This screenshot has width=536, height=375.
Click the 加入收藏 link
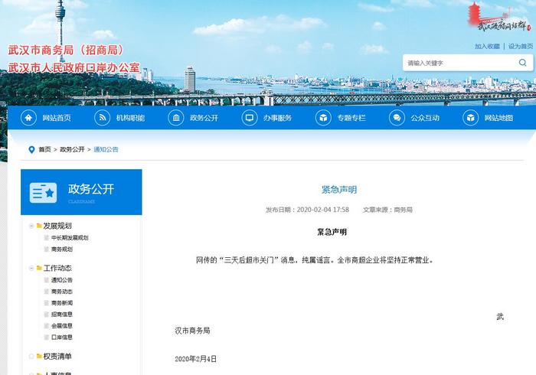488,46
